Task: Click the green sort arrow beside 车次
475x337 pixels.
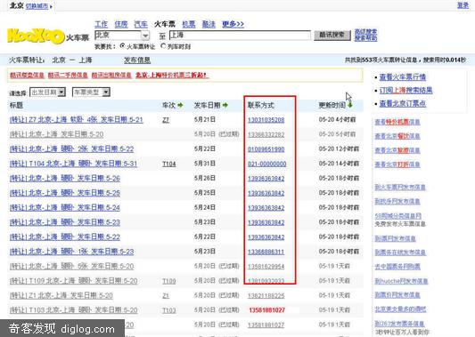Action: tap(180, 105)
